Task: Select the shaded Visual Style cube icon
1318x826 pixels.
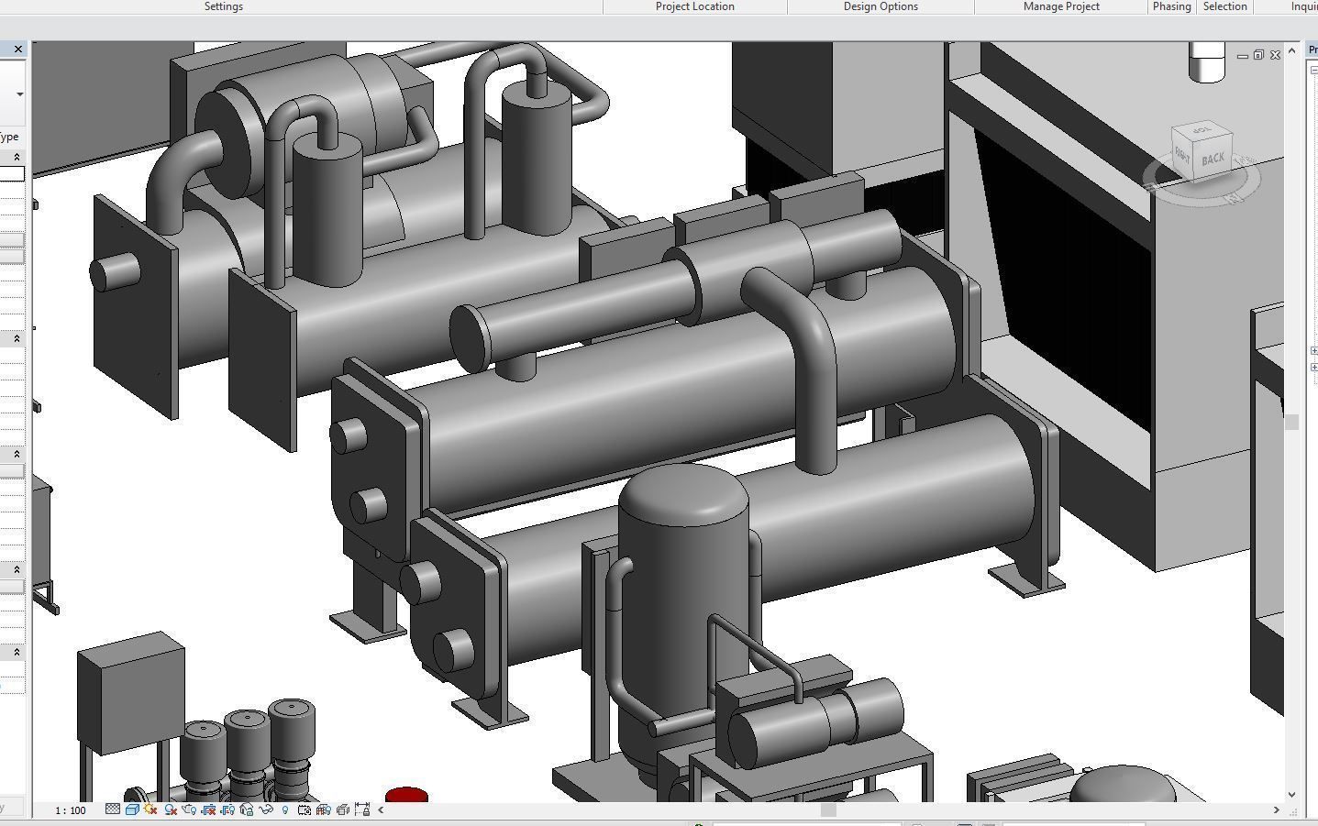Action: (131, 809)
